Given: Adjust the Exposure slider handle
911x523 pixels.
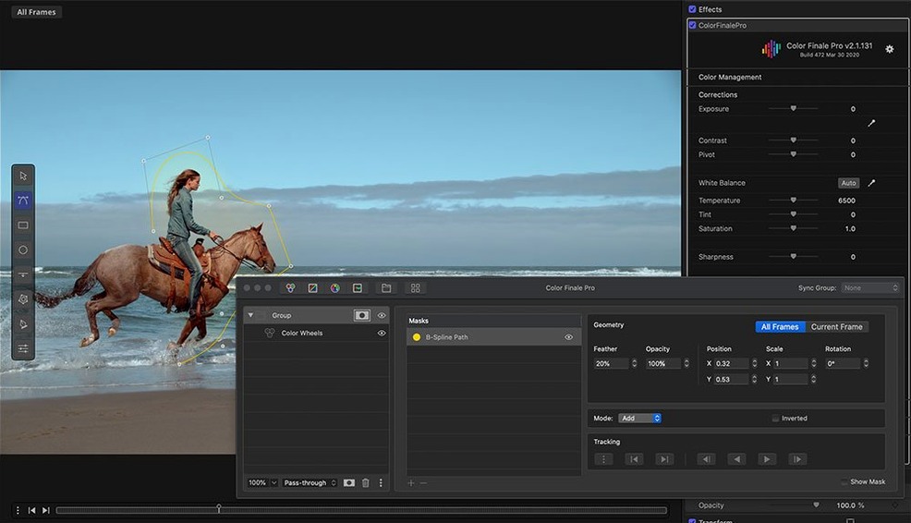Looking at the screenshot, I should click(x=793, y=108).
